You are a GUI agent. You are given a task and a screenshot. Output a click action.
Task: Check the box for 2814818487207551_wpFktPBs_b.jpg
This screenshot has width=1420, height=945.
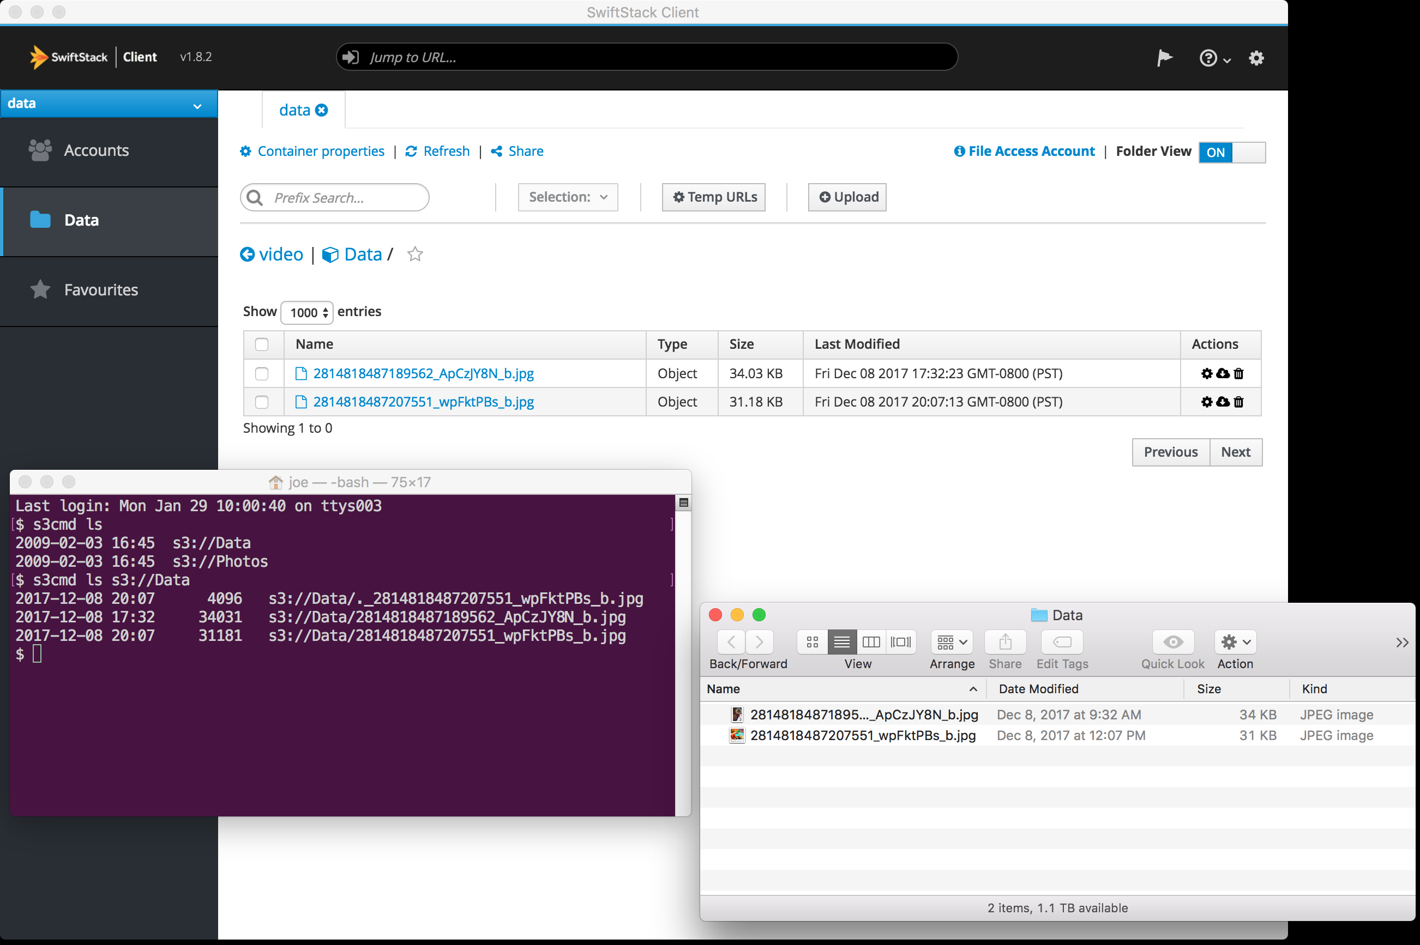(262, 402)
